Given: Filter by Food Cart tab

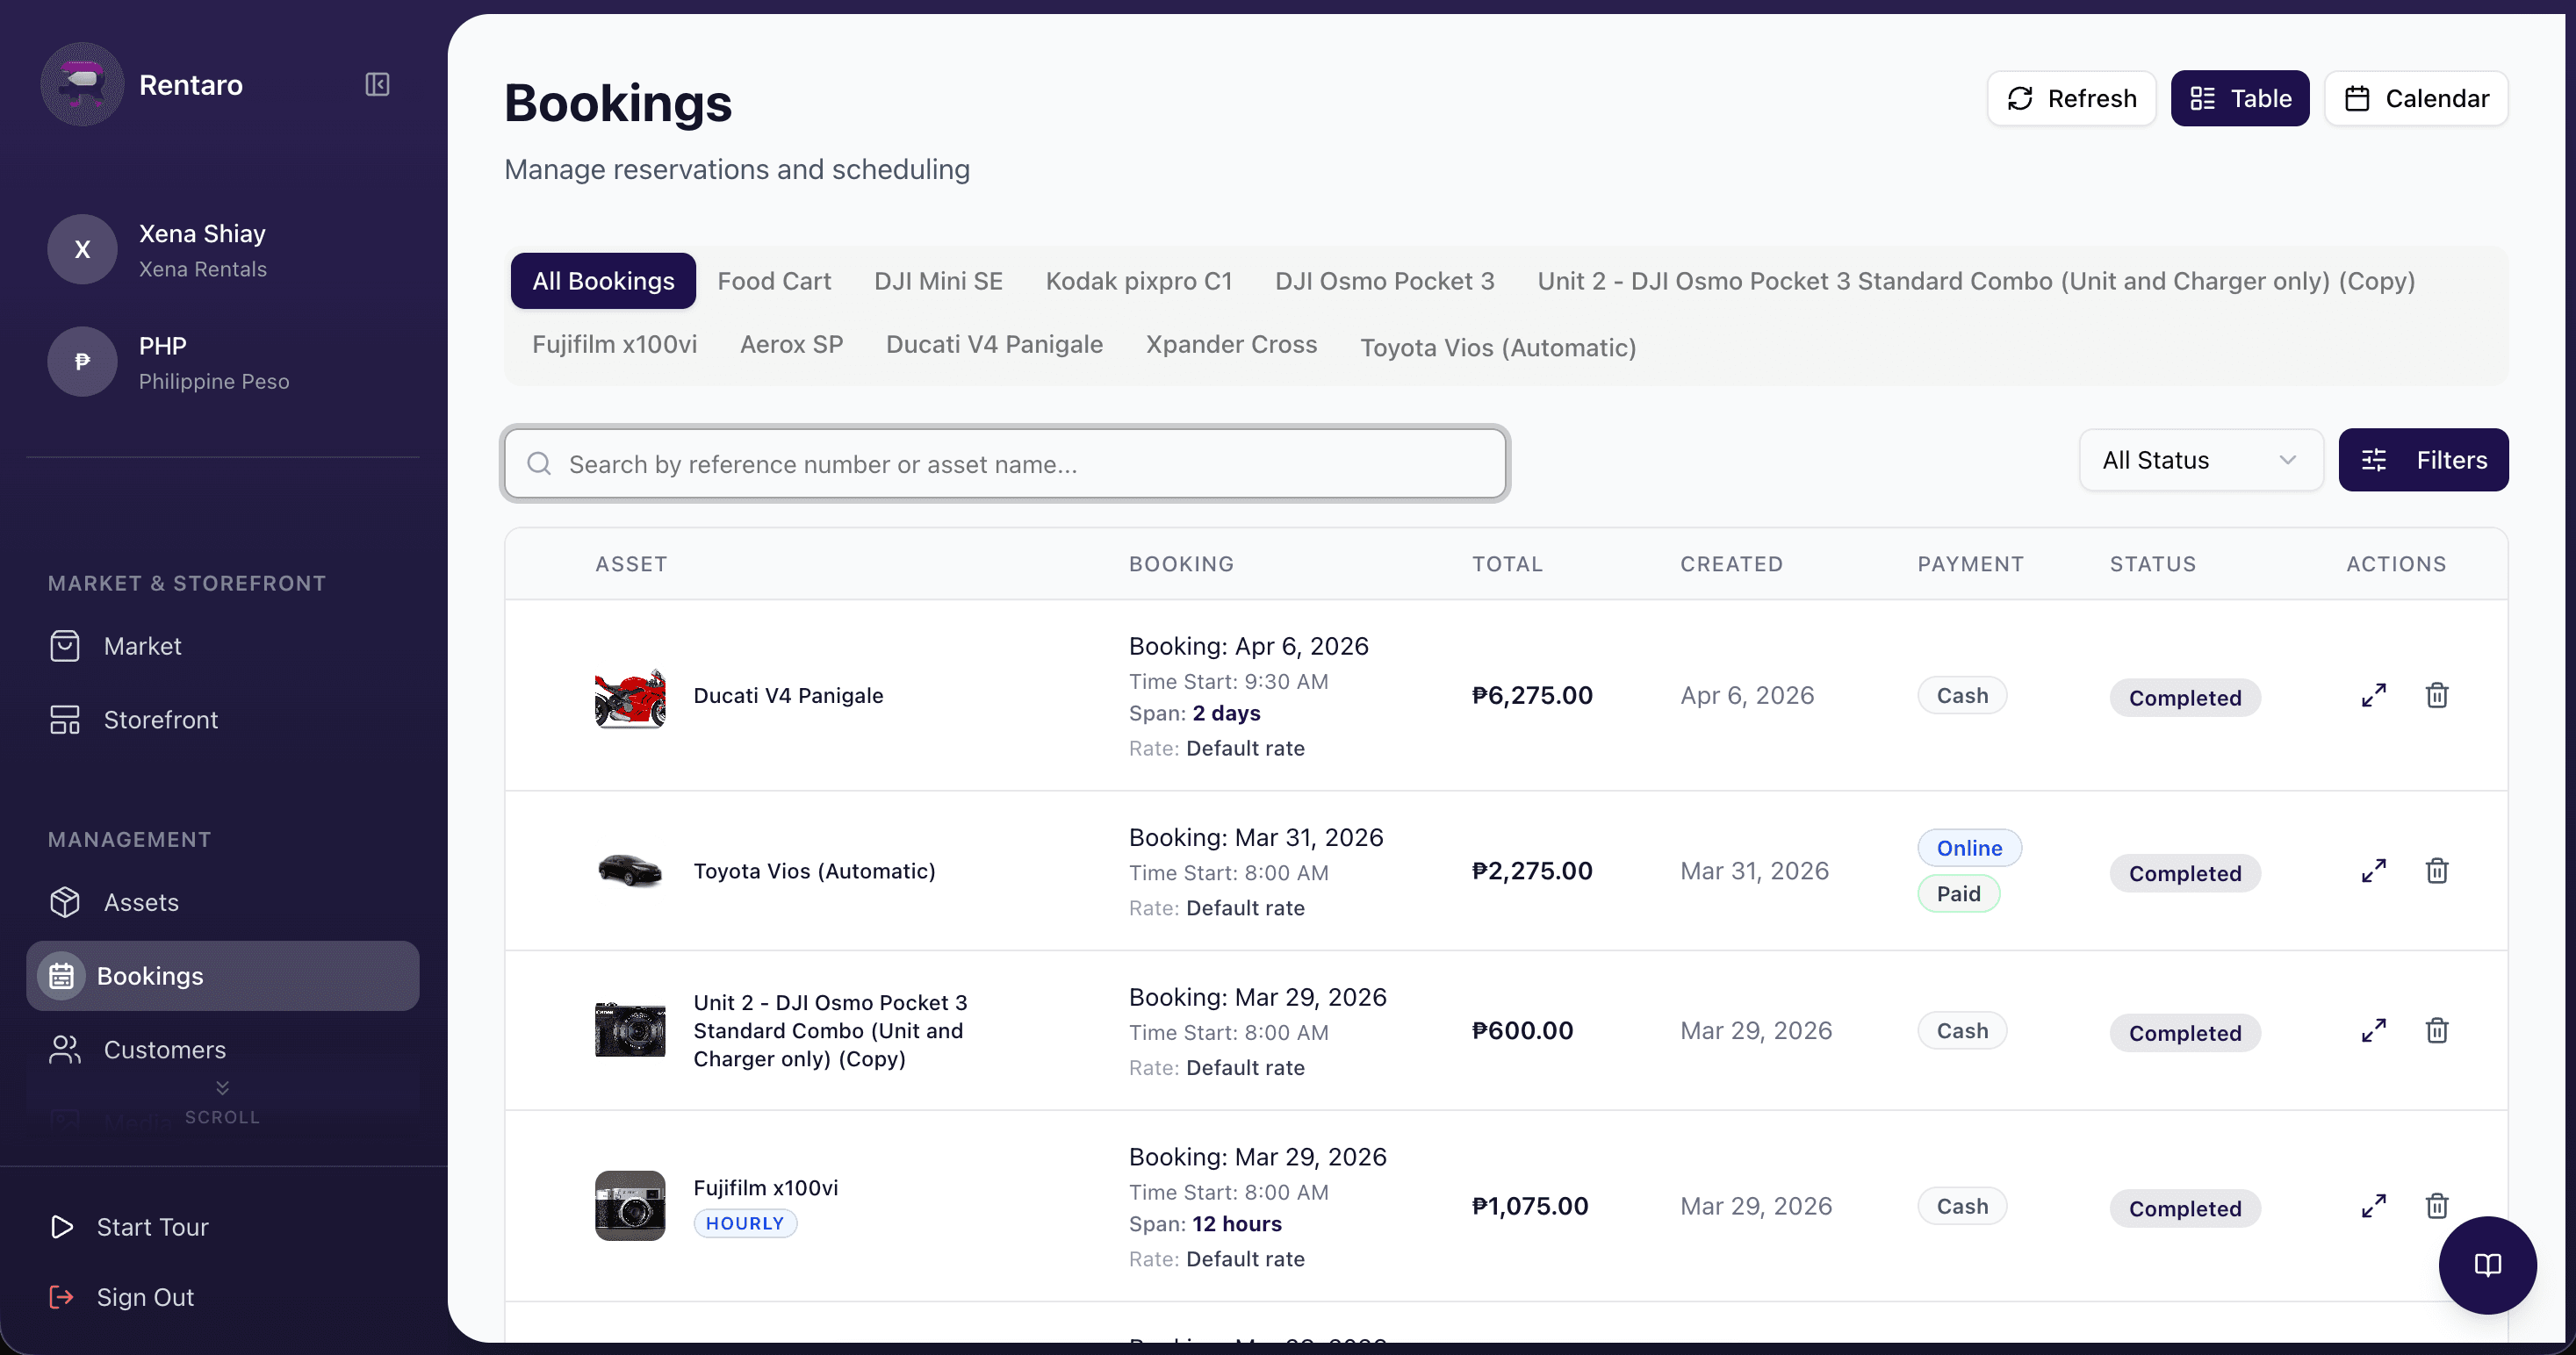Looking at the screenshot, I should point(774,281).
